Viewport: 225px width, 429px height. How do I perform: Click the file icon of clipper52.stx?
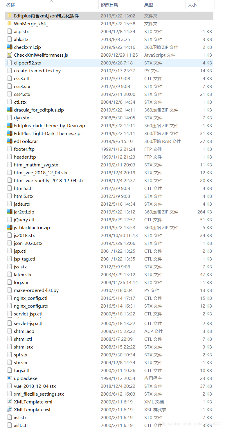coord(9,63)
